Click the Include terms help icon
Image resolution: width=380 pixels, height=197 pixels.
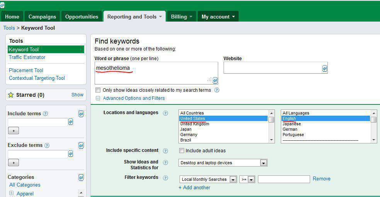click(45, 113)
